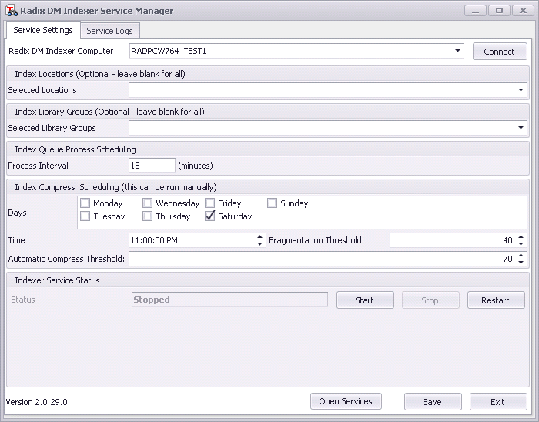This screenshot has height=422, width=539.
Task: Expand the Selected Locations dropdown
Action: coord(521,90)
